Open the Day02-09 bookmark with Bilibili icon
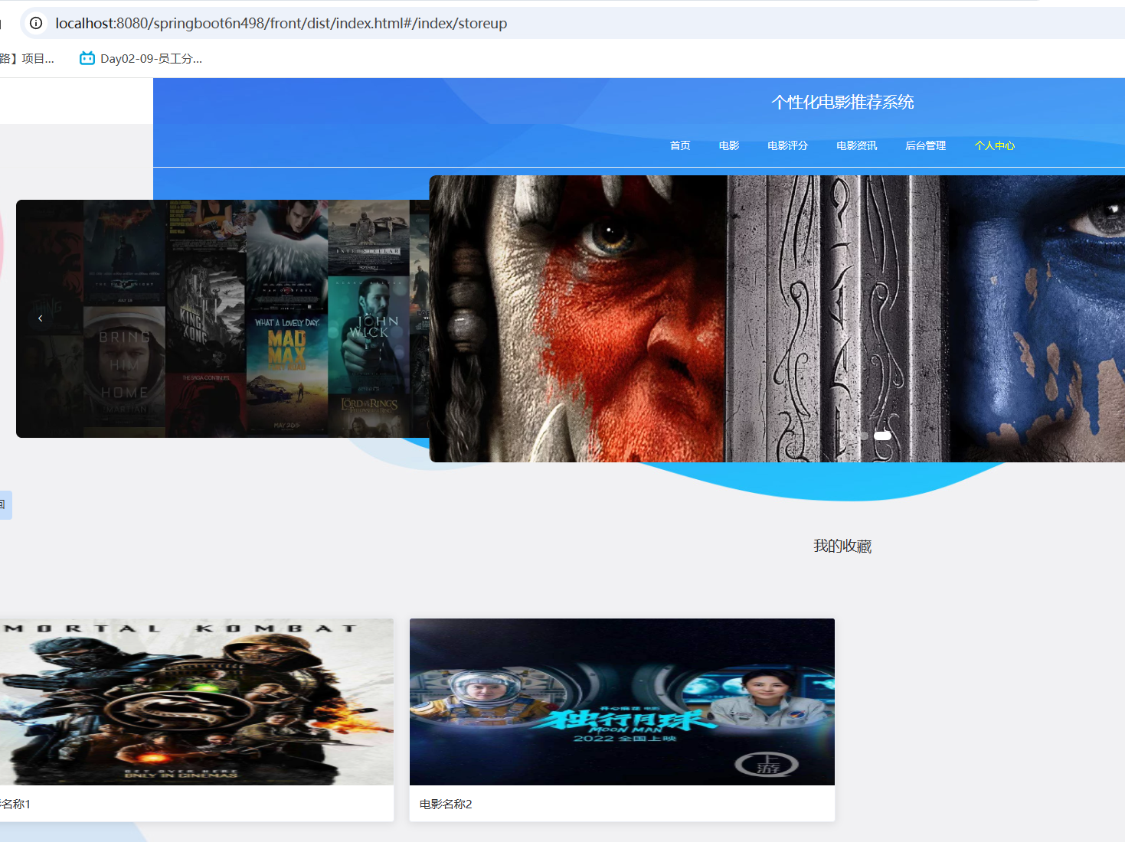Viewport: 1125px width, 842px height. pyautogui.click(x=141, y=58)
